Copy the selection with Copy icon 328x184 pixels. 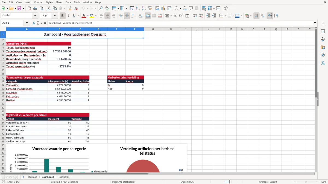[54, 8]
